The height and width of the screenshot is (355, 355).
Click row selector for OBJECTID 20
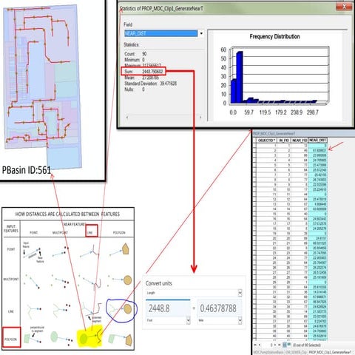254,238
